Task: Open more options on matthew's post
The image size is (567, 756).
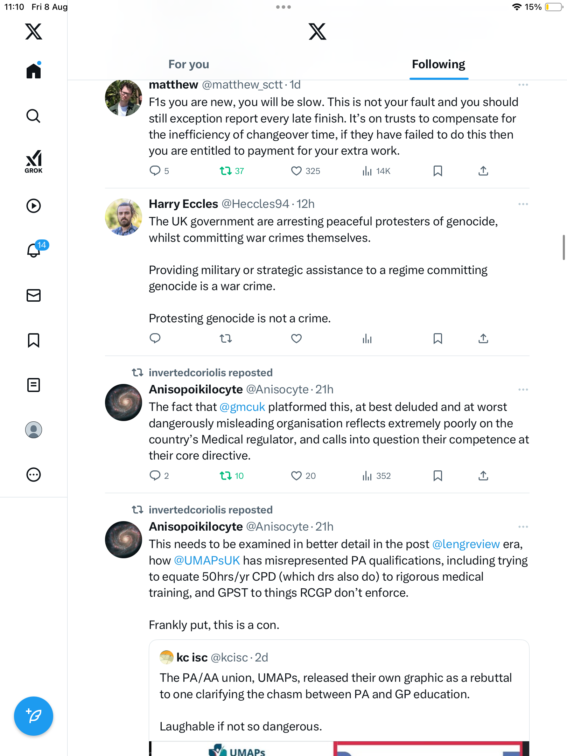Action: [x=523, y=85]
